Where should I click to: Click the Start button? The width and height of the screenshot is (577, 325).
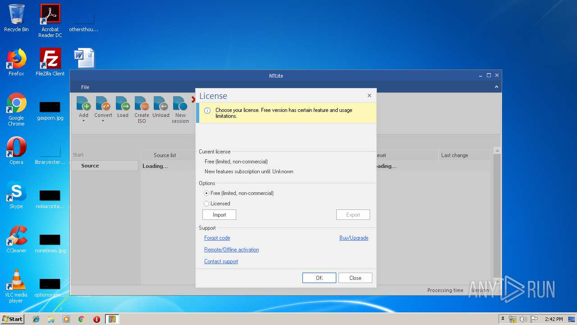pyautogui.click(x=12, y=319)
